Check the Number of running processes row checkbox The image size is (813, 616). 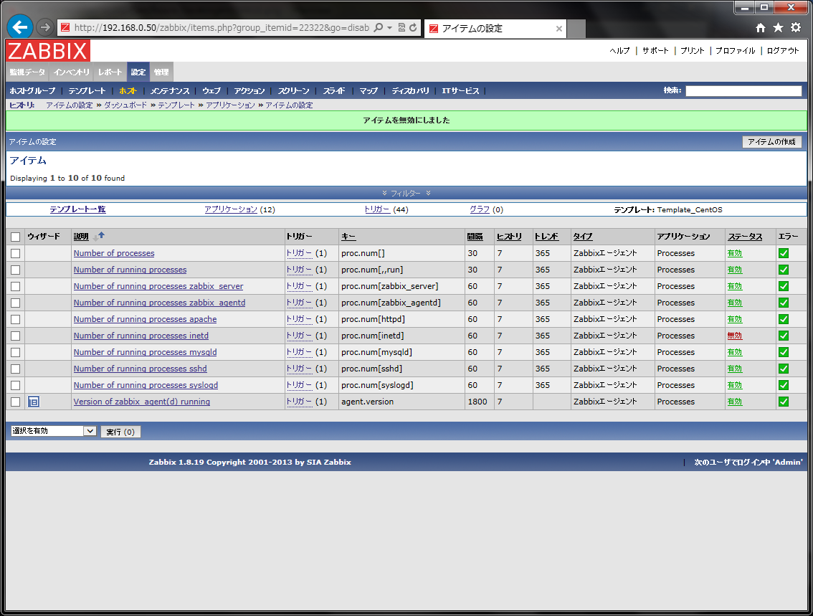click(16, 270)
